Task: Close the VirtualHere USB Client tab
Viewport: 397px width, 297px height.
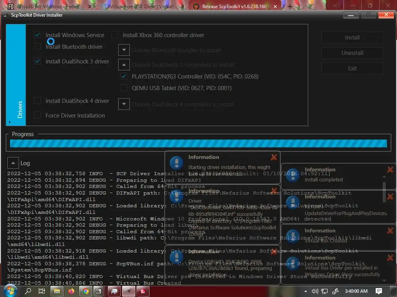Action: (x=183, y=7)
